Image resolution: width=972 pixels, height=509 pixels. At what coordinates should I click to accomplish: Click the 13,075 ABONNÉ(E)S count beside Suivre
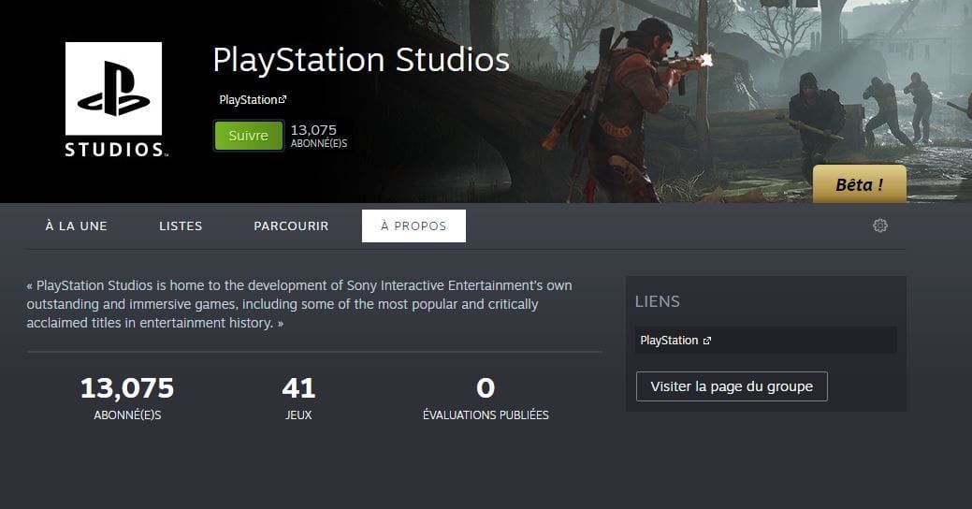point(319,136)
